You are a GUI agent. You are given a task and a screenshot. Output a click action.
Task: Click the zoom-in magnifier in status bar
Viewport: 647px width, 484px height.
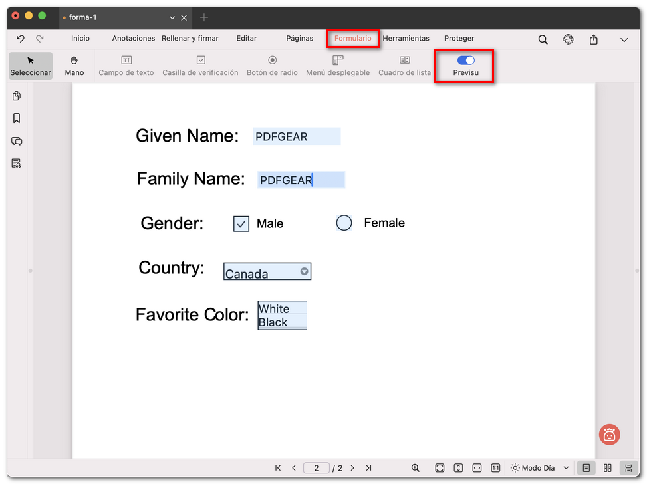click(416, 468)
